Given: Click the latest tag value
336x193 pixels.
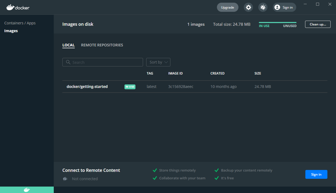Looking at the screenshot, I should pyautogui.click(x=151, y=87).
